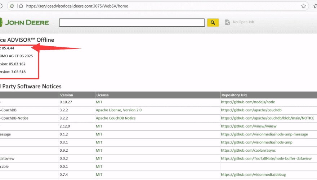This screenshot has height=180, width=317.
Task: Click the License column header
Action: point(102,95)
